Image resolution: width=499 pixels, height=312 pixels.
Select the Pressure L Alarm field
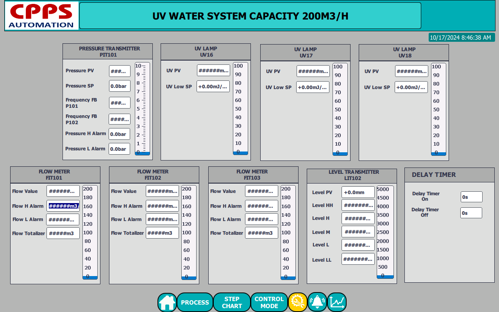(x=119, y=149)
